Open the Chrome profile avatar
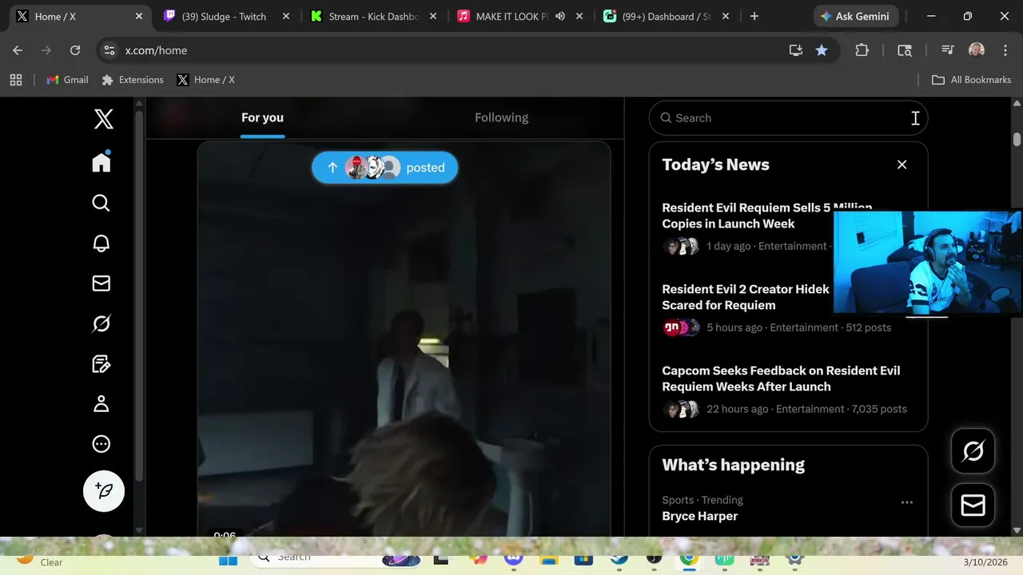 (976, 50)
